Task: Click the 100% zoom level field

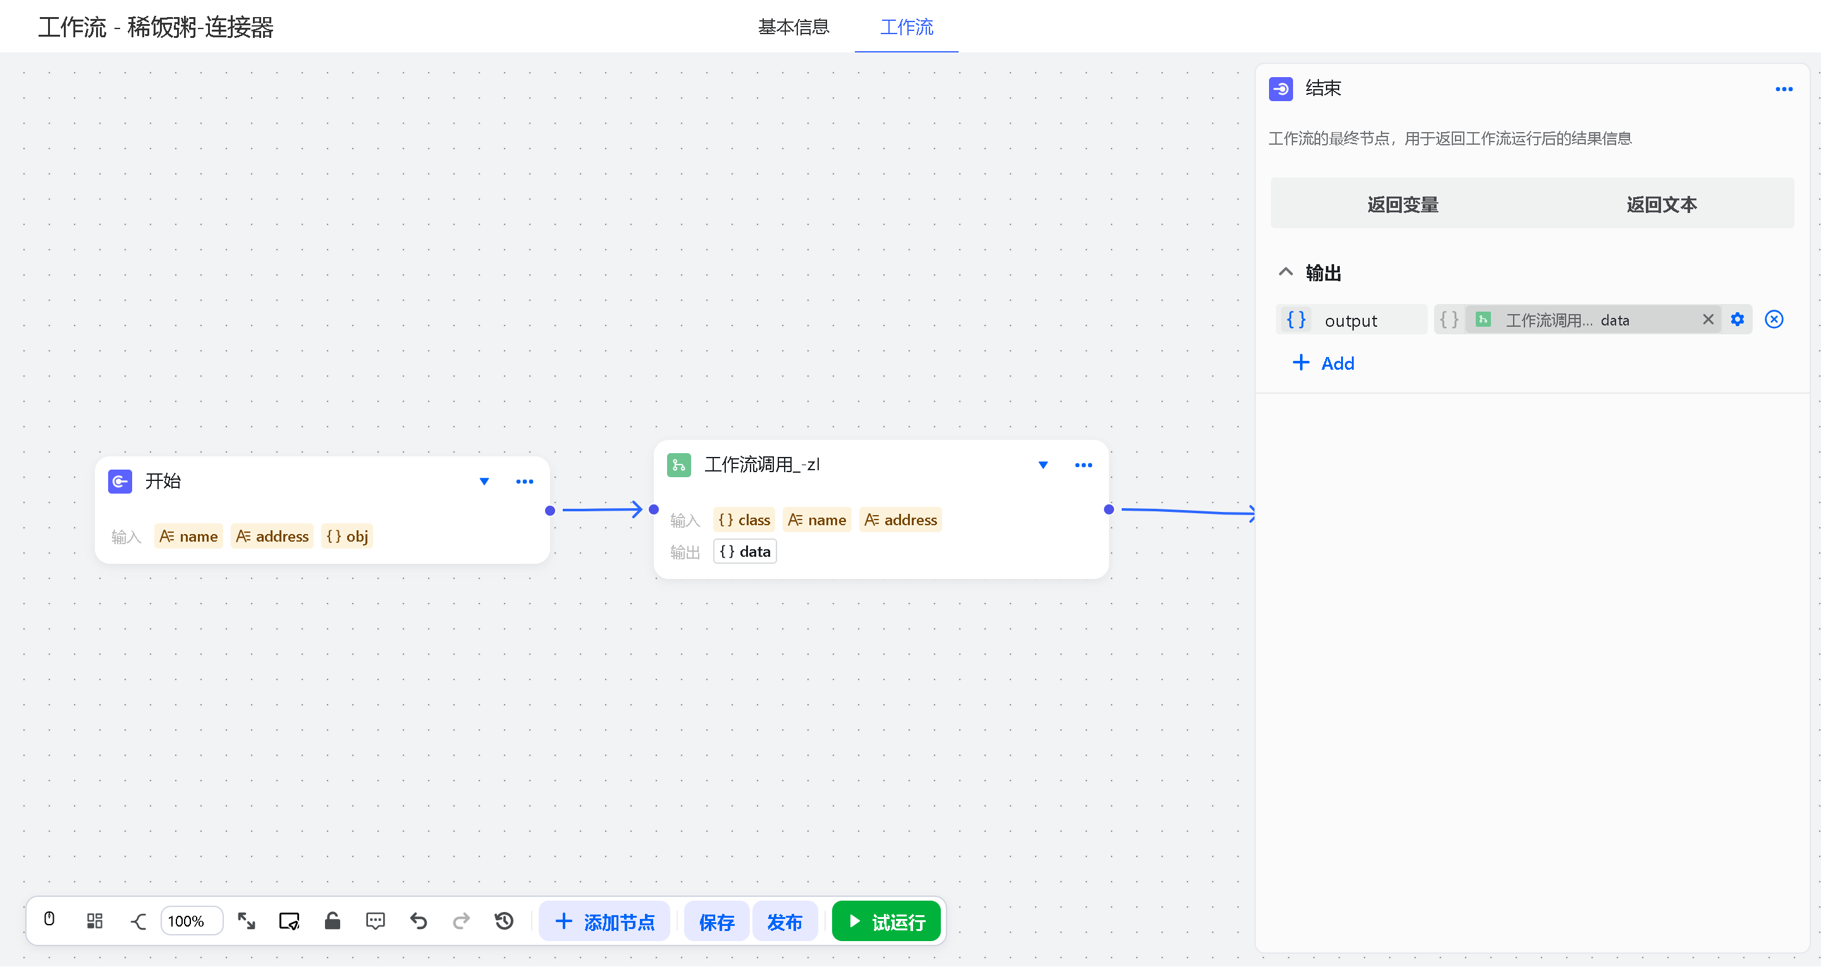Action: point(191,921)
